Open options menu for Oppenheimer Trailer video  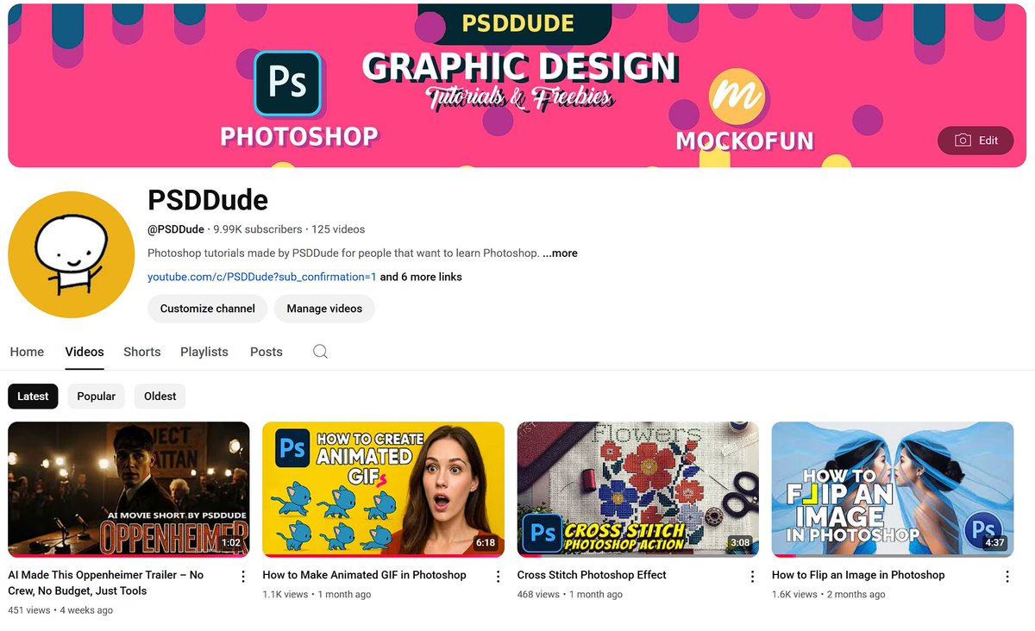point(243,577)
